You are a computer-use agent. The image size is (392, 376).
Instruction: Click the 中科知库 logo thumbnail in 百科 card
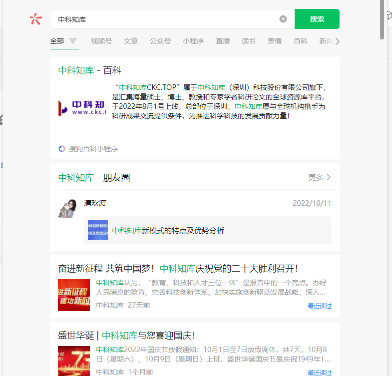[82, 108]
